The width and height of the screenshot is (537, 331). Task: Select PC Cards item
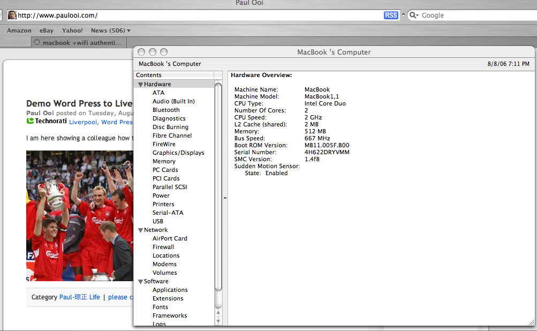(x=165, y=170)
